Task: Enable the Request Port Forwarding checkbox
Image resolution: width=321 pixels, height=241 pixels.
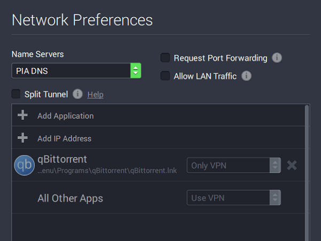Action: [165, 58]
